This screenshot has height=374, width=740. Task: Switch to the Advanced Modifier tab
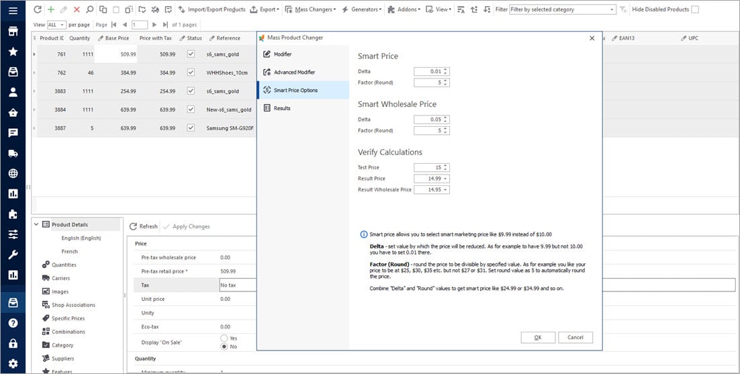click(303, 72)
